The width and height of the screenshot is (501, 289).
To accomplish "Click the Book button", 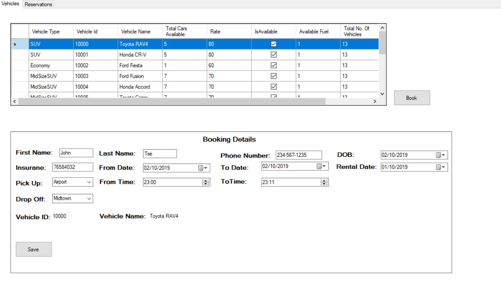I will click(x=412, y=98).
